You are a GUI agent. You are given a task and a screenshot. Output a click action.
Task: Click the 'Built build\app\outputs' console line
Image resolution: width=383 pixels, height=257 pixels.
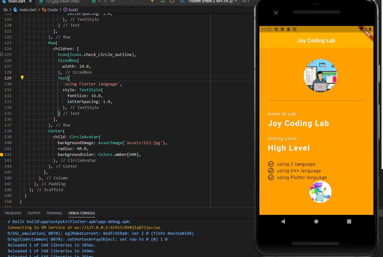(x=70, y=221)
